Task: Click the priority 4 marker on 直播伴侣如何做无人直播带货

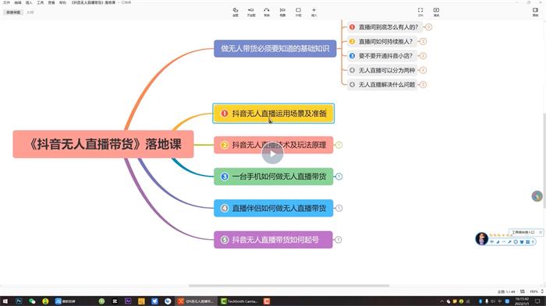Action: point(225,209)
